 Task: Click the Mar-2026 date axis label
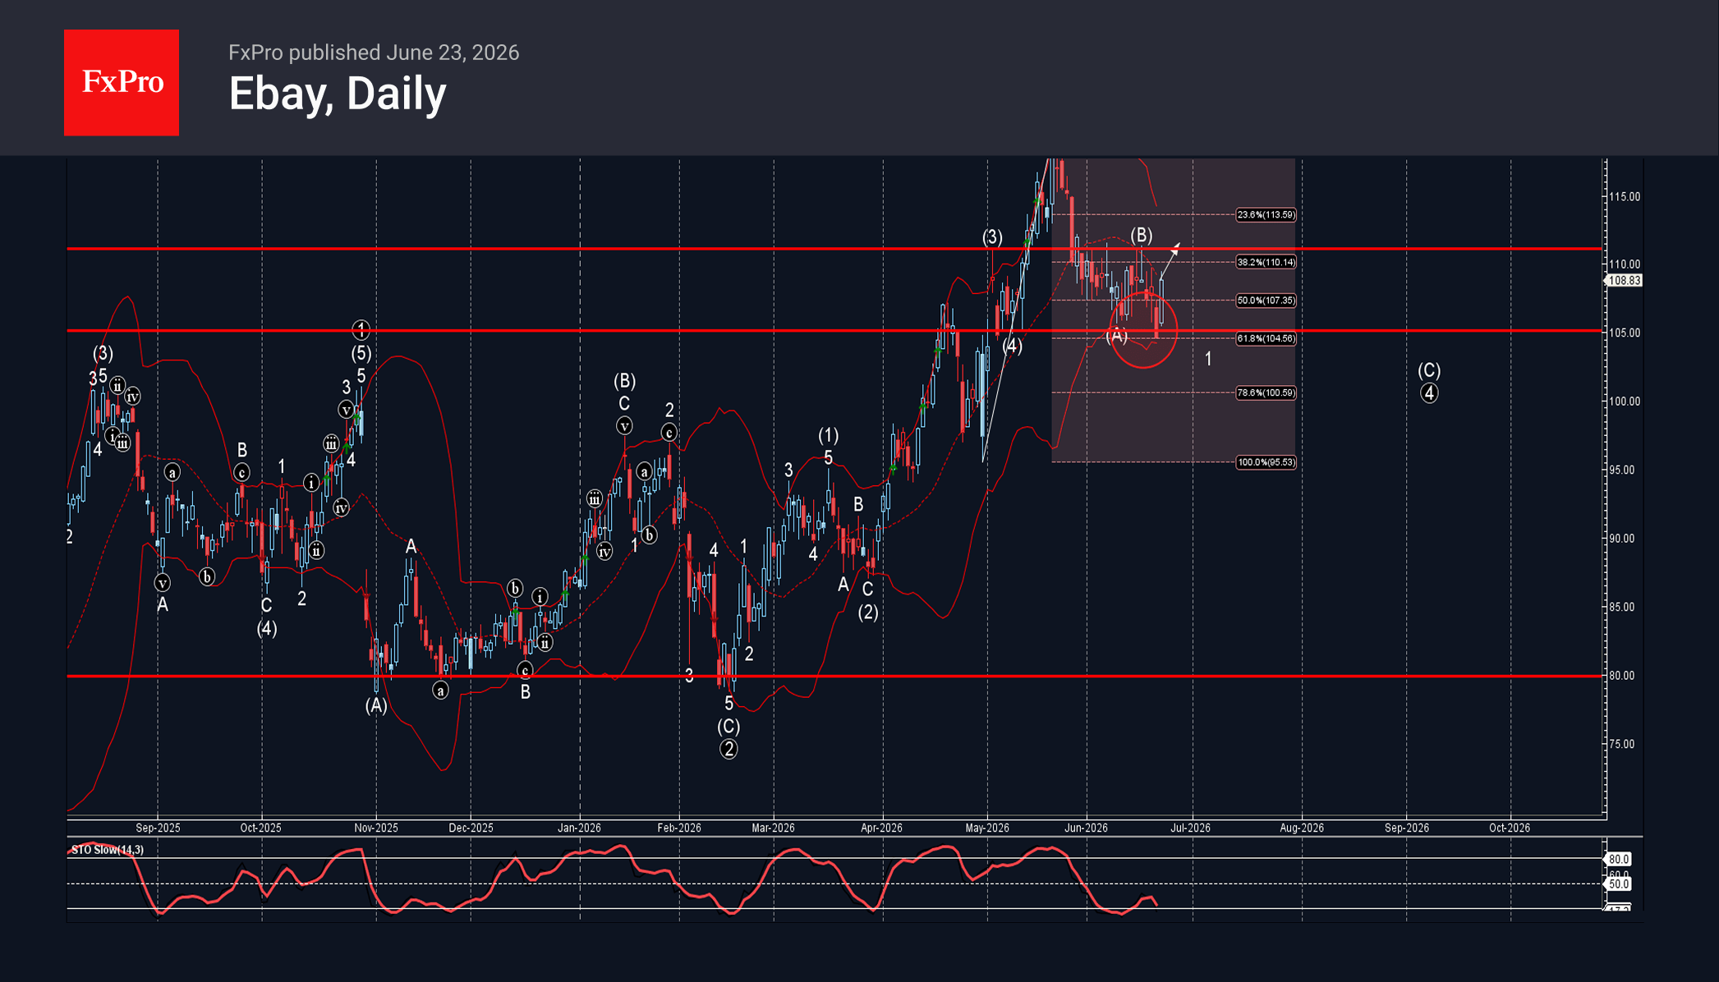tap(774, 828)
